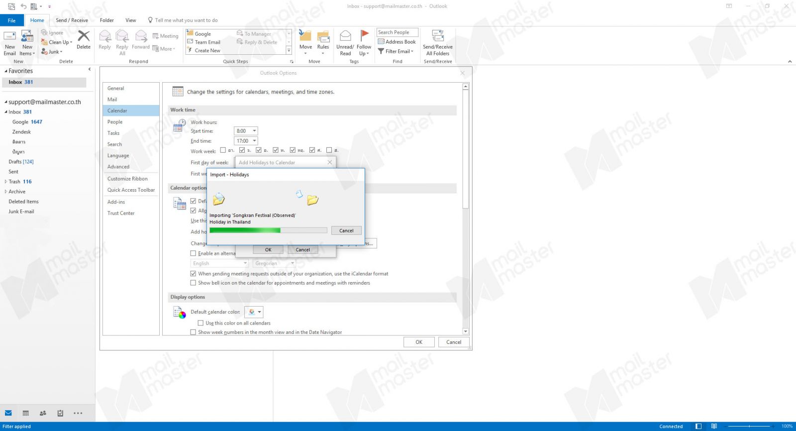
Task: Toggle the Monday work week checkbox
Action: click(x=242, y=150)
